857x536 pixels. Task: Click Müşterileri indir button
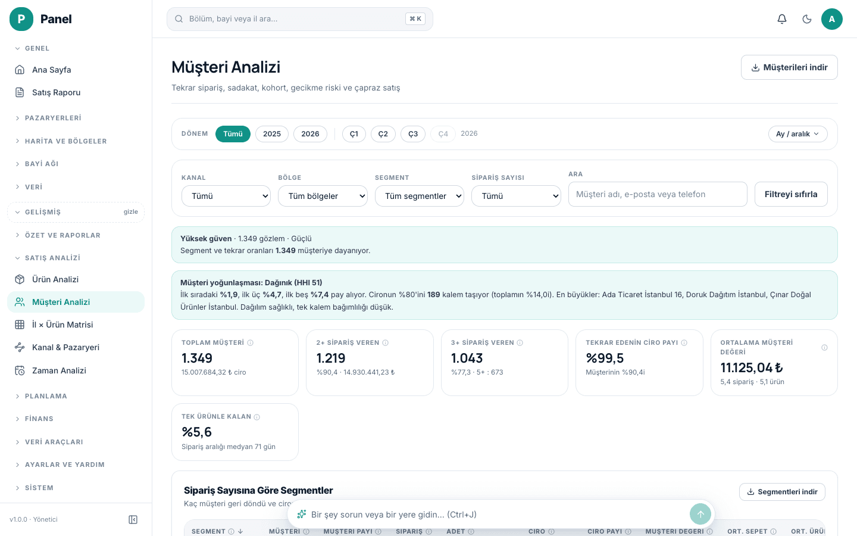pos(789,67)
